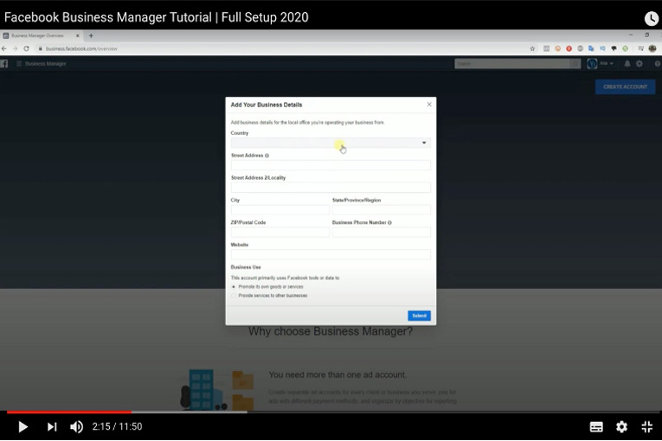Viewport: 662px width, 441px height.
Task: Open the media control playlist icon
Action: tap(641, 49)
